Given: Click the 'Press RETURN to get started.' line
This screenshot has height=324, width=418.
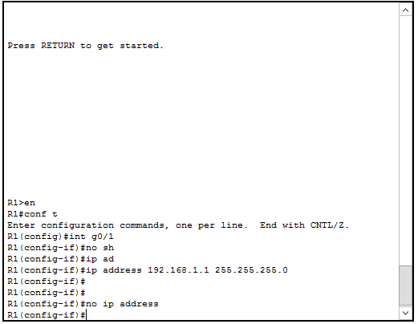Looking at the screenshot, I should (85, 46).
